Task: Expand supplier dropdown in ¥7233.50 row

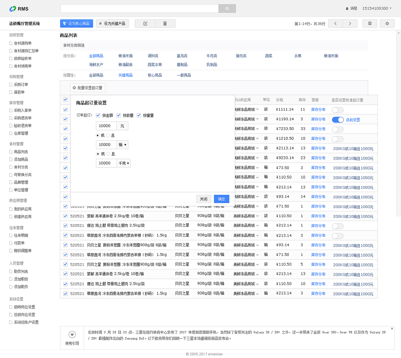Action: (x=258, y=128)
